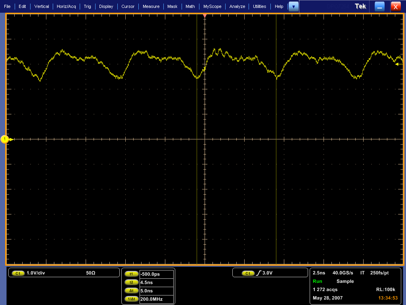Open the Horiz/Acq menu
This screenshot has height=305, width=406.
[x=66, y=6]
